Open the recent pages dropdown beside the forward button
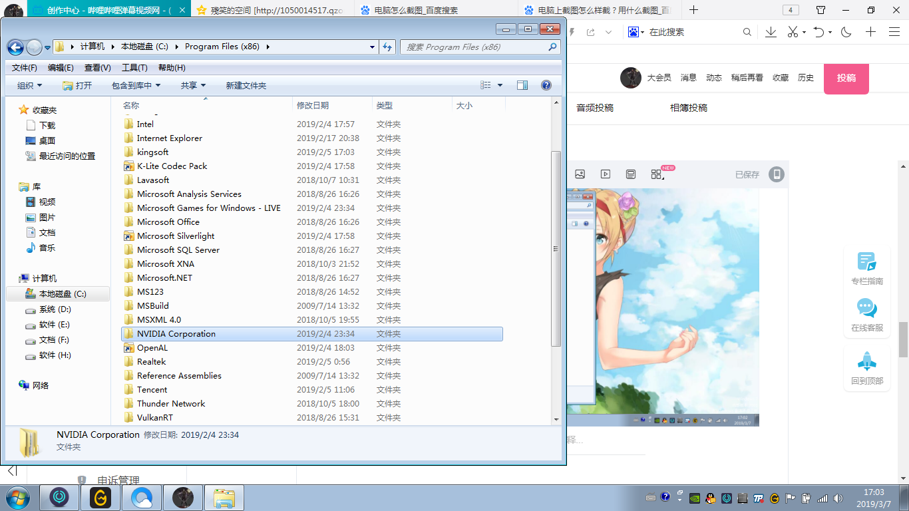The image size is (909, 511). (47, 48)
